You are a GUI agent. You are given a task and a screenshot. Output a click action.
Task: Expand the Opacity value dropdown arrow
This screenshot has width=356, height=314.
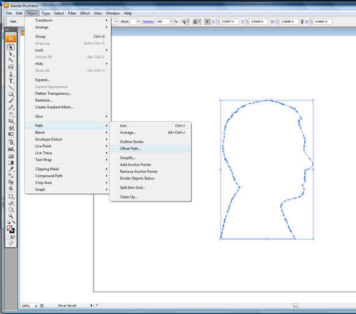click(170, 21)
